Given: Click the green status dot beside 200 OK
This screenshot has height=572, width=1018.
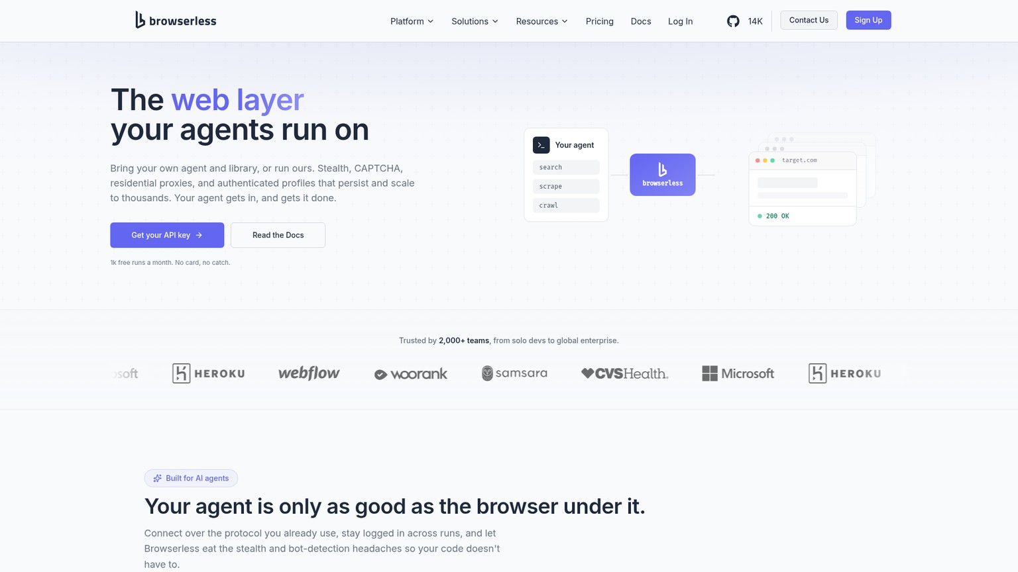Looking at the screenshot, I should (x=760, y=216).
